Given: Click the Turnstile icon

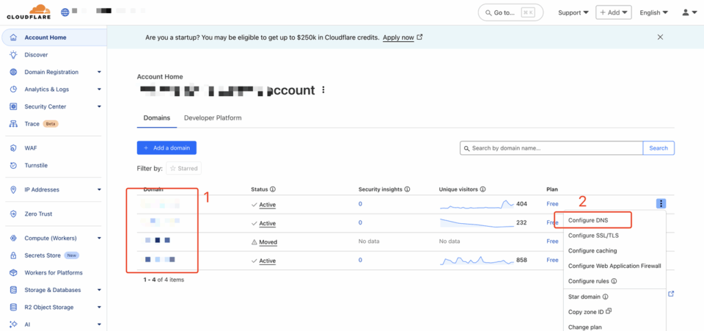Looking at the screenshot, I should [14, 165].
